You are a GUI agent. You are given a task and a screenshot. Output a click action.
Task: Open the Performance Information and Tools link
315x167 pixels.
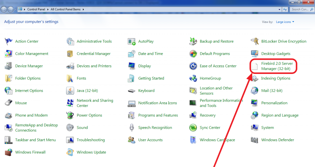tap(221, 103)
